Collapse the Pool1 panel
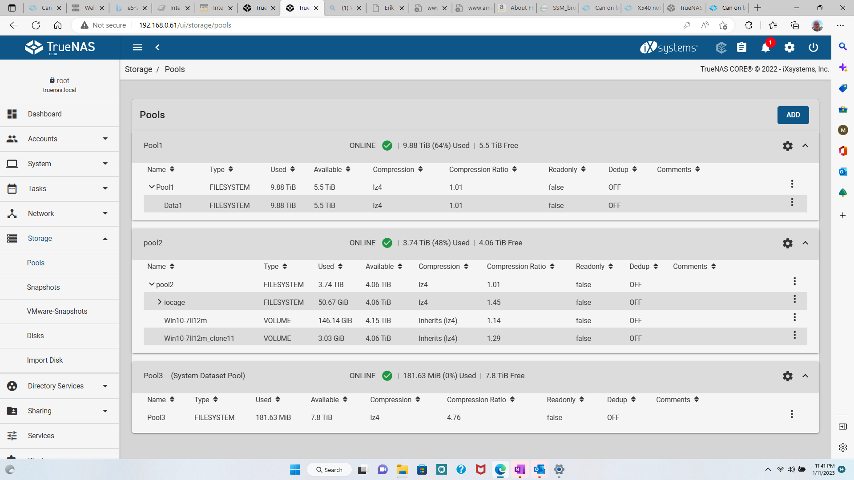Viewport: 854px width, 480px height. click(805, 146)
